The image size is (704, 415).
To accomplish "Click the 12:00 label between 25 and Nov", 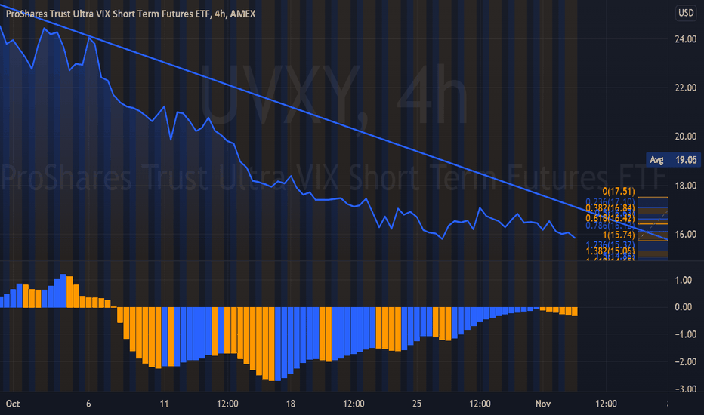I will [480, 404].
